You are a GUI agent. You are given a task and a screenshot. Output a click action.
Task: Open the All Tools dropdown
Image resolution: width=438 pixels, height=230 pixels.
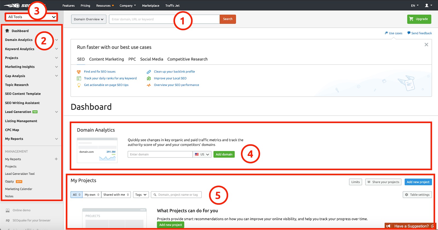click(x=31, y=17)
